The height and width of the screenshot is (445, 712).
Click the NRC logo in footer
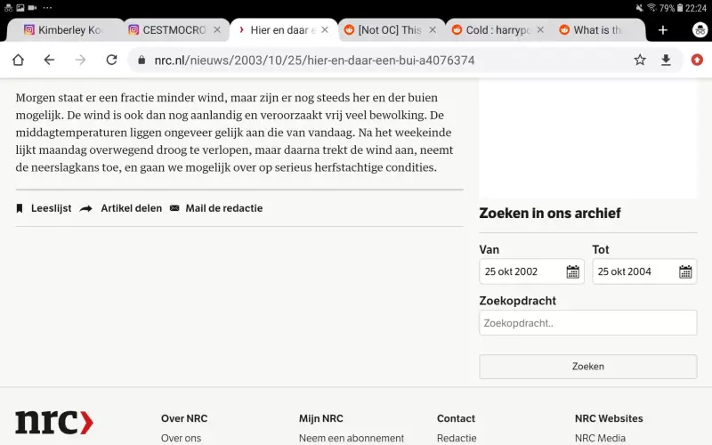pos(54,422)
